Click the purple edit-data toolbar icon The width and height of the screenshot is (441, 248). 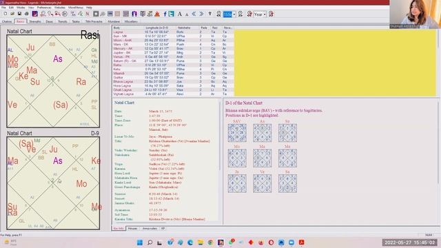coord(35,14)
